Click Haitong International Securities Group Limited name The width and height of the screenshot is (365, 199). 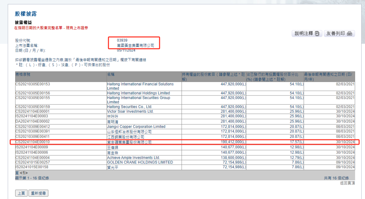tap(139, 100)
